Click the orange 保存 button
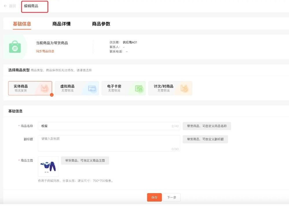Image resolution: width=289 pixels, height=207 pixels. (154, 197)
